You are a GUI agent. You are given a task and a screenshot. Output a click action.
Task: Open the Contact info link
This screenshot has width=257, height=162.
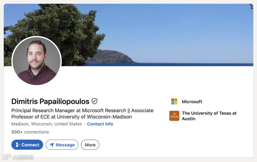pyautogui.click(x=100, y=124)
